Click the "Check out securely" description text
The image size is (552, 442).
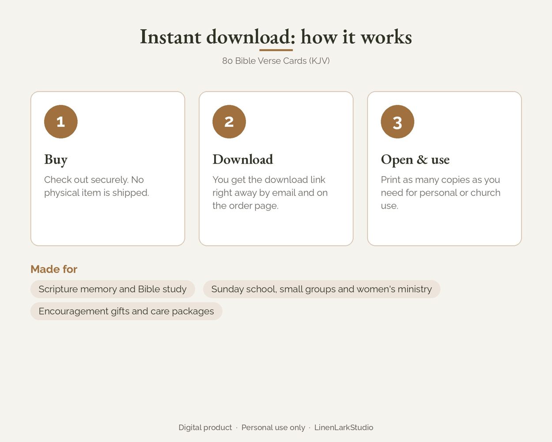[x=97, y=186]
